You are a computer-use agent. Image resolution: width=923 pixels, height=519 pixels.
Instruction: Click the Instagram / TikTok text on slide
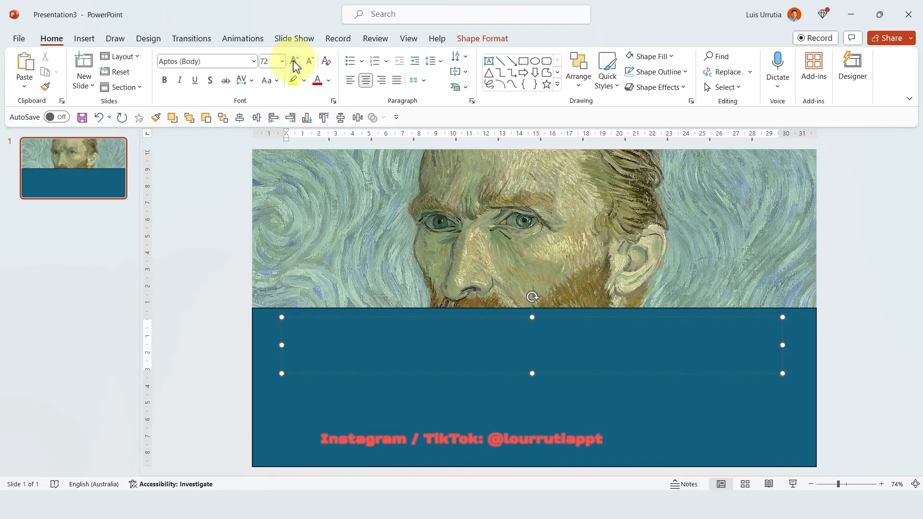(461, 439)
